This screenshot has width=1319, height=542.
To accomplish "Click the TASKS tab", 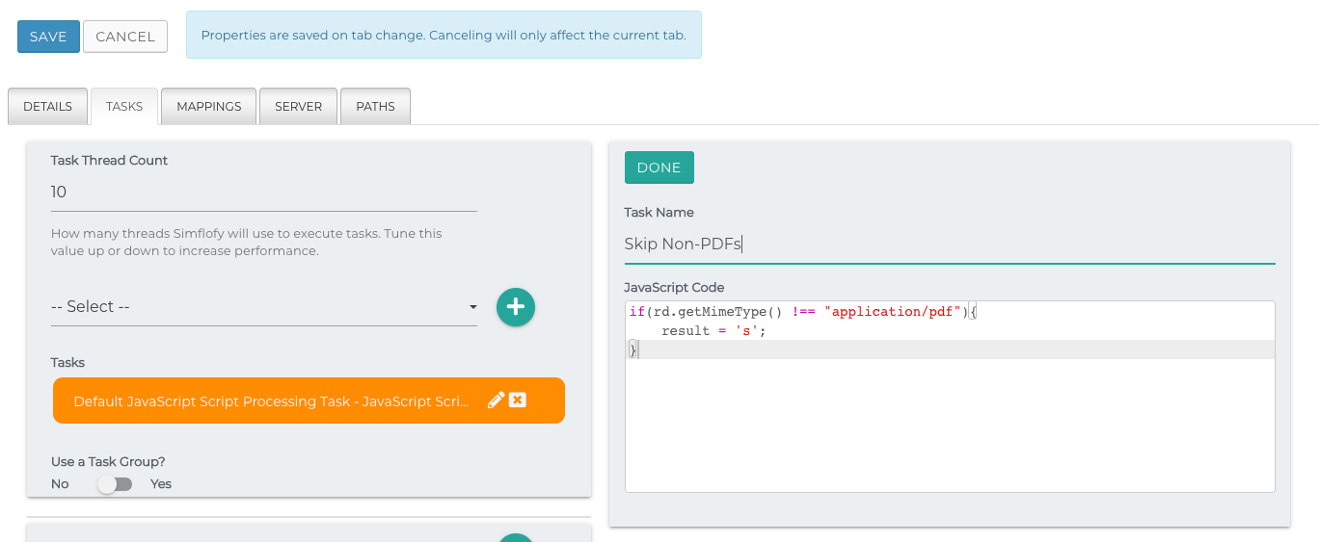I will [x=124, y=107].
